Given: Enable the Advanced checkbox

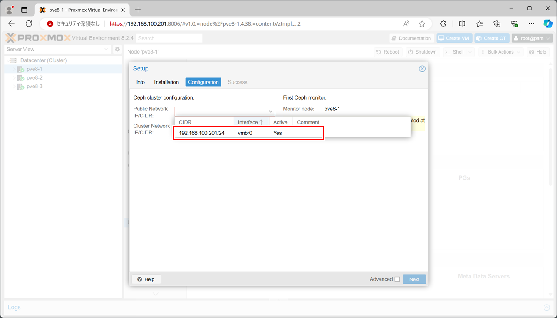Looking at the screenshot, I should (397, 279).
